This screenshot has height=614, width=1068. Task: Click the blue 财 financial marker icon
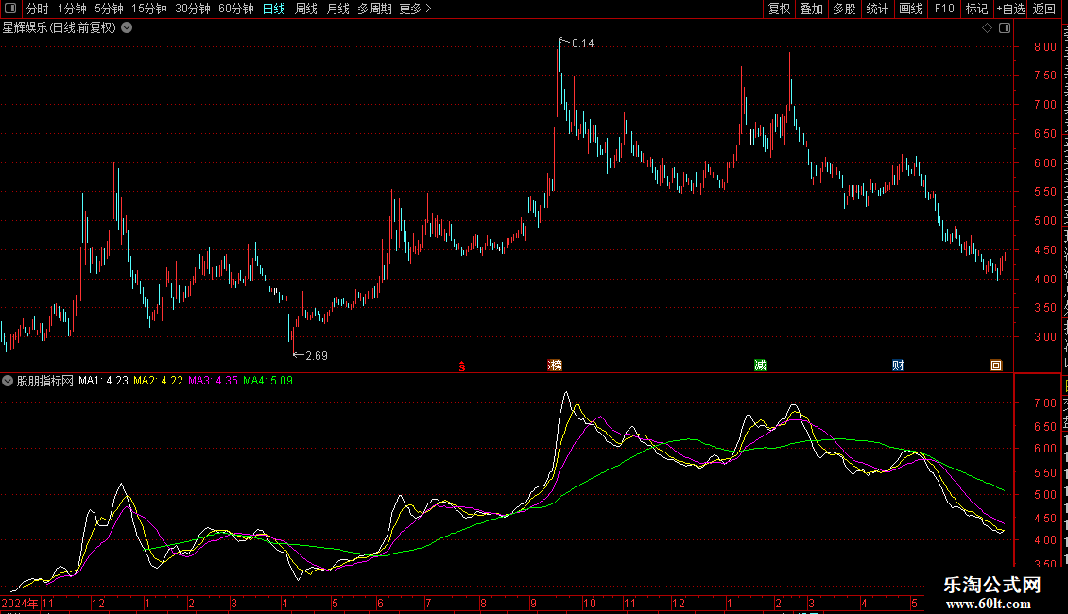tap(899, 366)
